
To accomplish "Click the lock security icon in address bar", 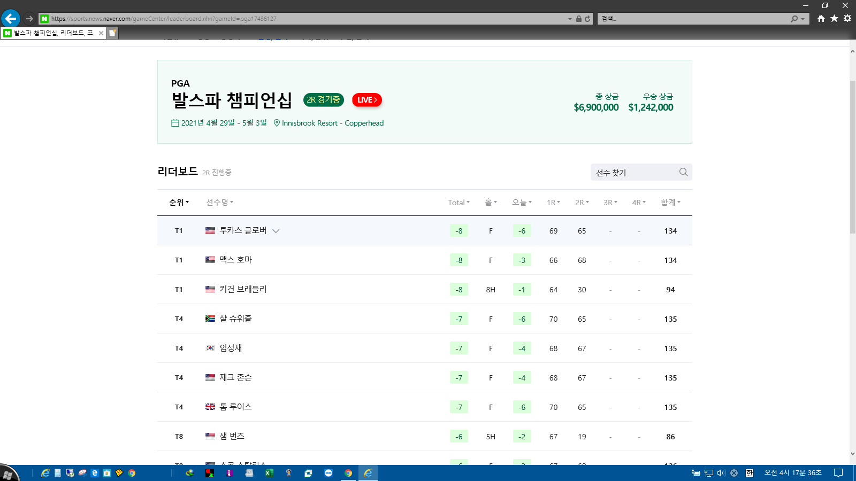I will point(579,19).
